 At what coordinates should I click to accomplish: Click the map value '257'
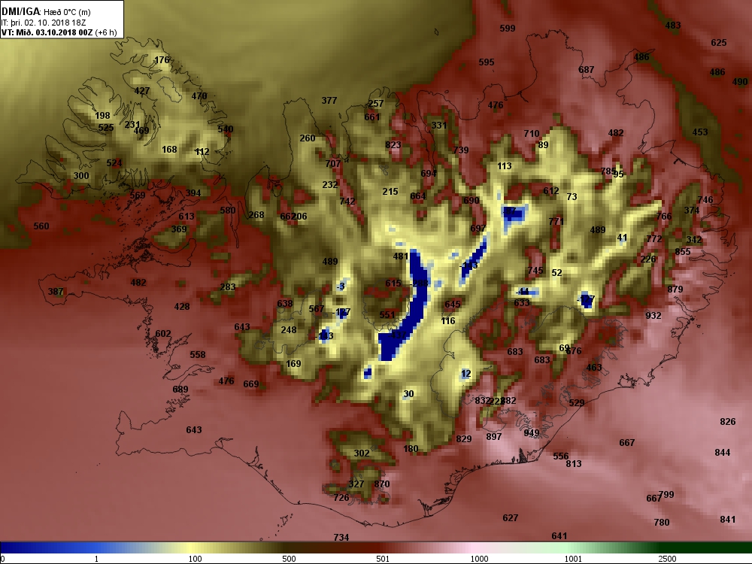(375, 104)
